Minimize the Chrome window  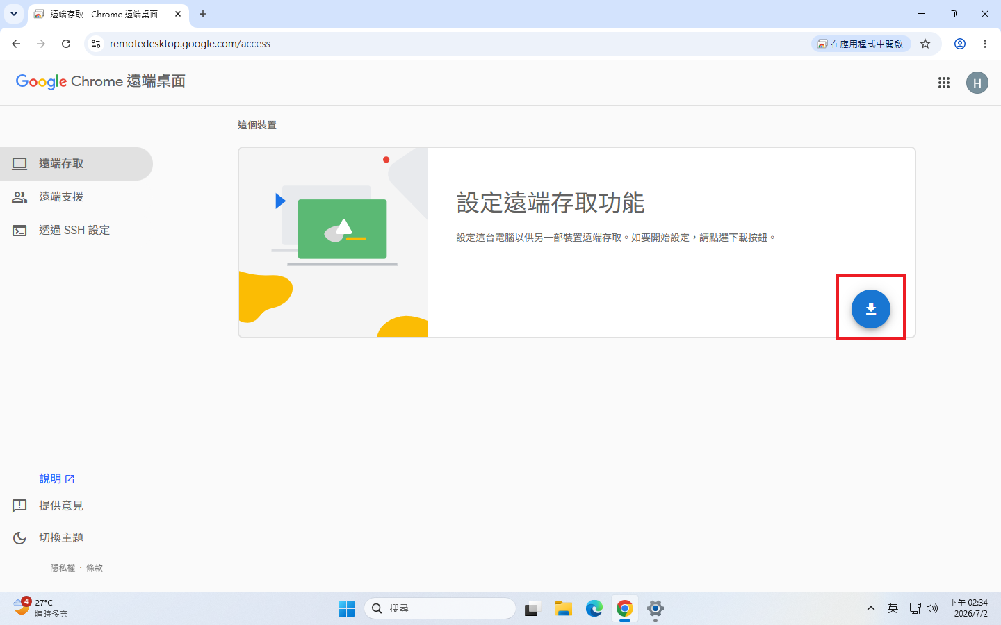coord(921,14)
